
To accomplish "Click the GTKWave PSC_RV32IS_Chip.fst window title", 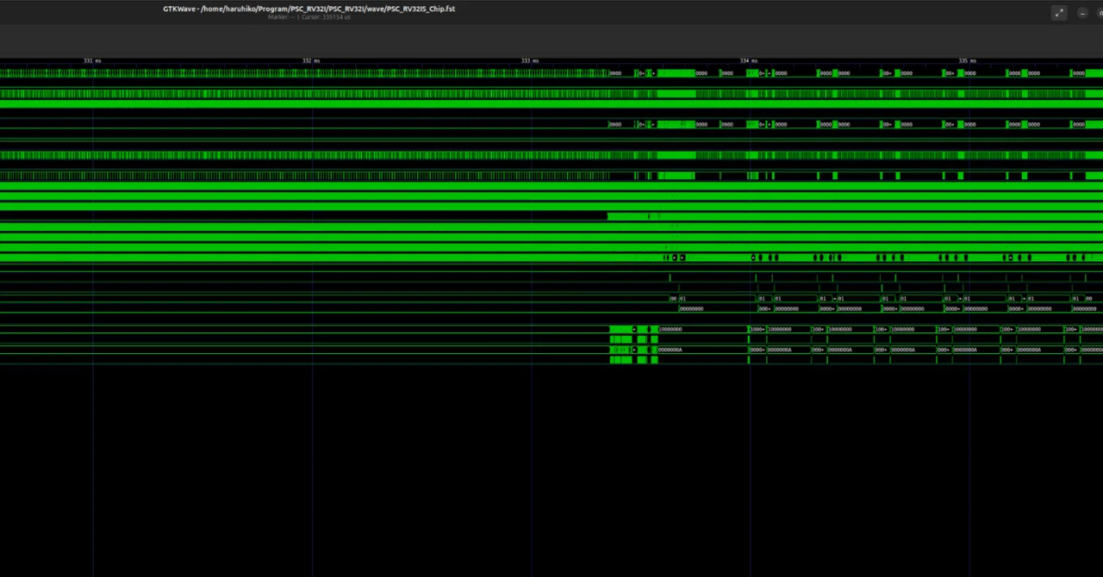I will [x=309, y=9].
